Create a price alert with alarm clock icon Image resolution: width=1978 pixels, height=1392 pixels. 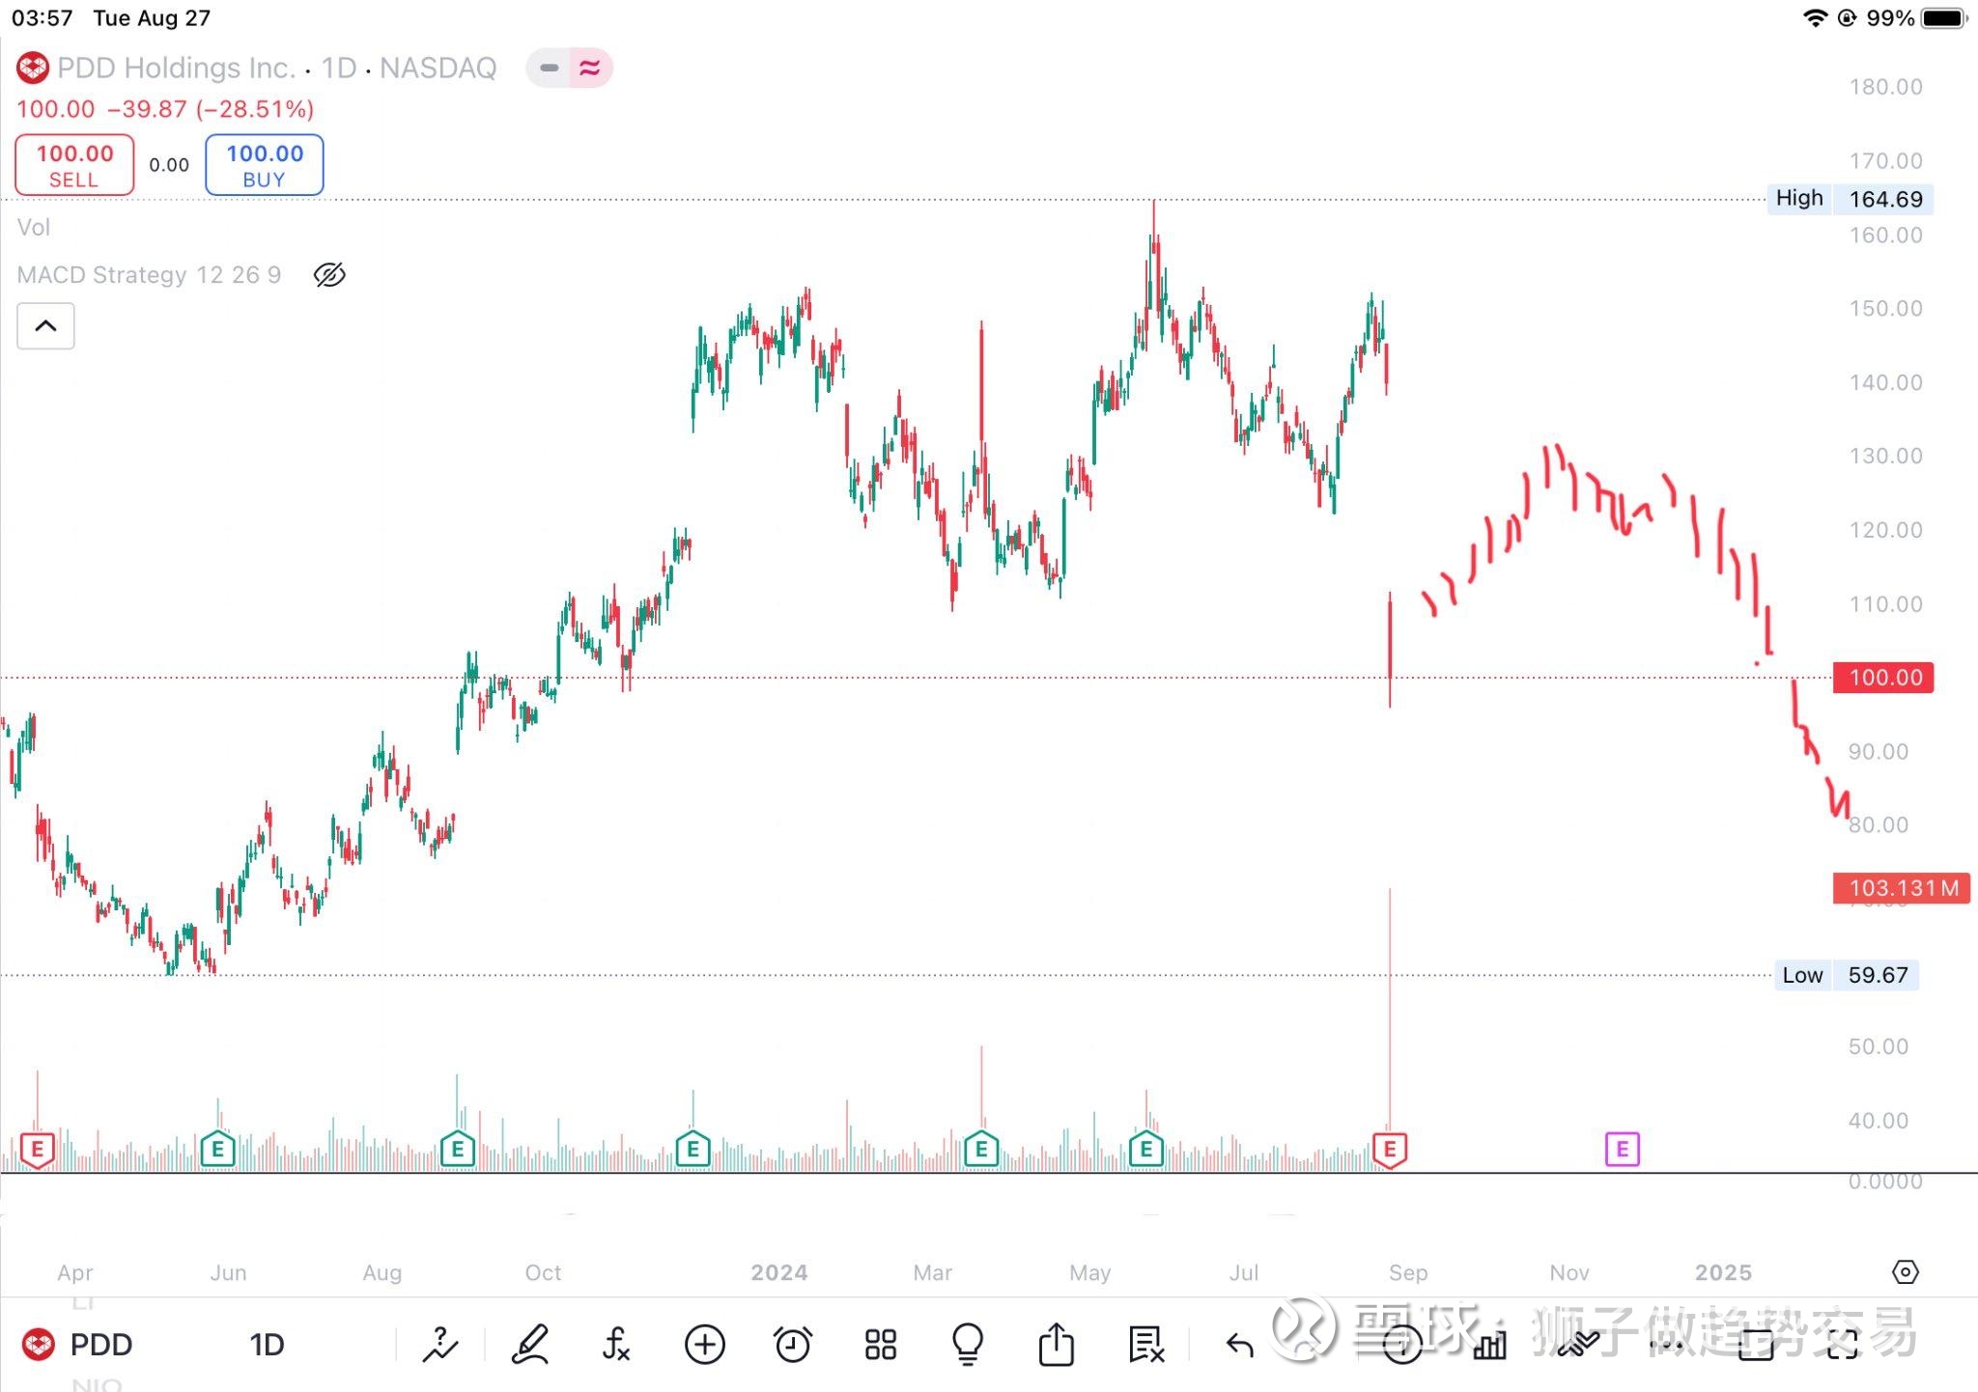coord(793,1344)
